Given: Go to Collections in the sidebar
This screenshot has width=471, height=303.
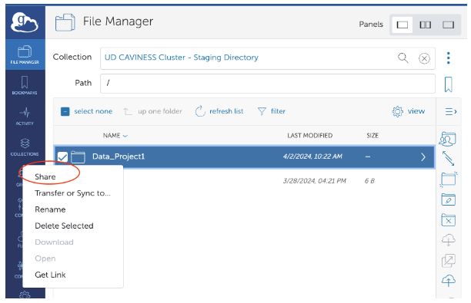Looking at the screenshot, I should click(x=25, y=147).
